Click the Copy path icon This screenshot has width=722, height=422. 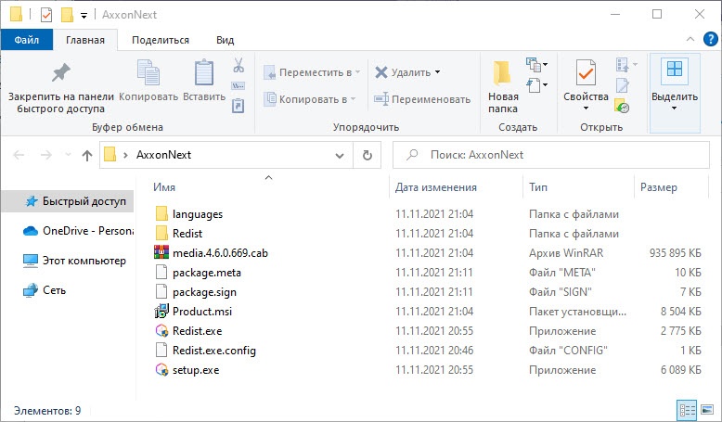[239, 85]
